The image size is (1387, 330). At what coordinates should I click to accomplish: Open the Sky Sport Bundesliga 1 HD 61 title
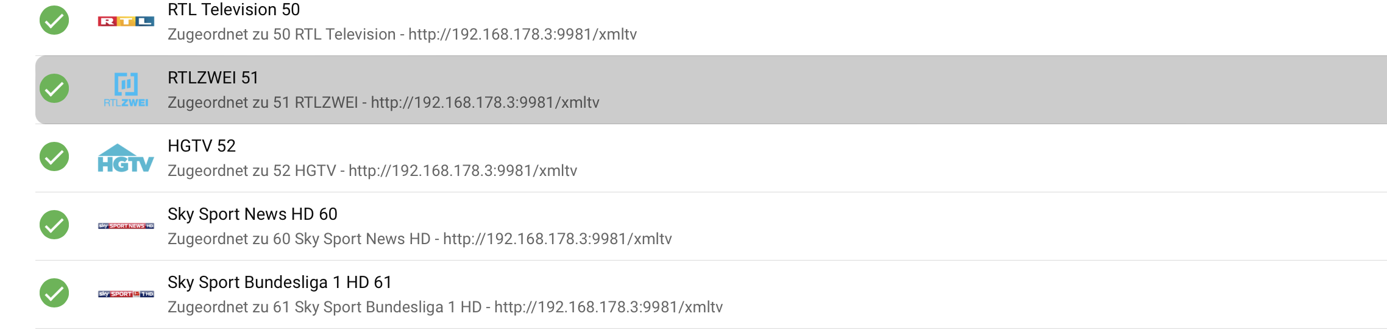point(280,283)
